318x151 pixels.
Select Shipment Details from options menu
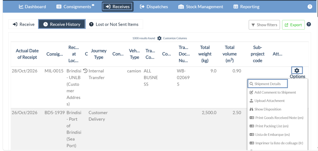click(267, 84)
